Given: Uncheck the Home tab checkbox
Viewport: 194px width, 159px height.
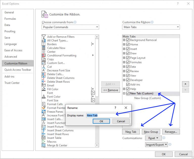Looking at the screenshot, I should (x=128, y=44).
